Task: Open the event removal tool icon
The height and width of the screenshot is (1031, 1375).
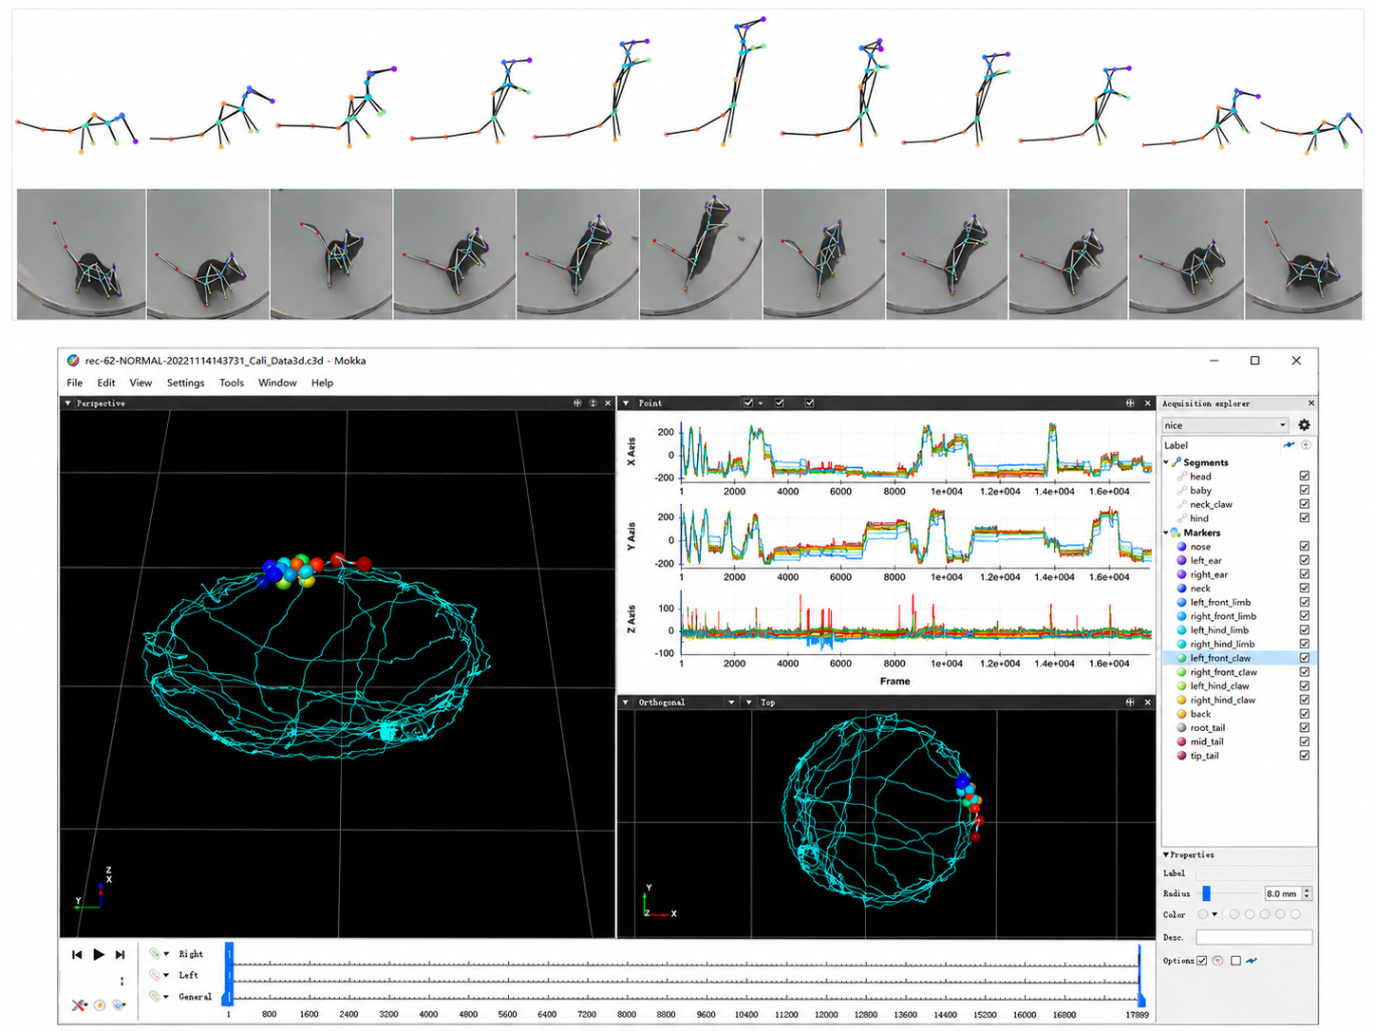Action: 79,1004
